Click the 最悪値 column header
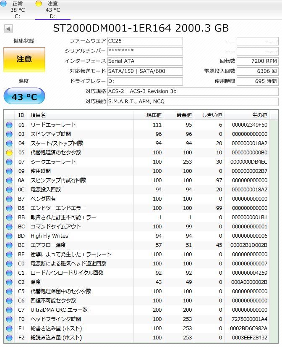 (179, 115)
